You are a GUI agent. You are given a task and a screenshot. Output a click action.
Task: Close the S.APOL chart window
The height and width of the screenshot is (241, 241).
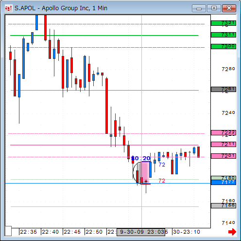point(229,8)
